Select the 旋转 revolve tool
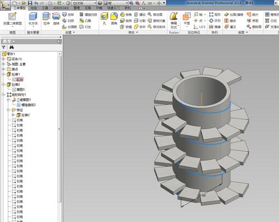The width and height of the screenshot is (279, 222). pyautogui.click(x=56, y=18)
